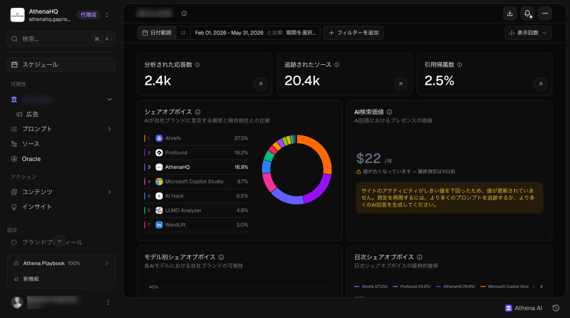Click the 日付範囲 filter button
Screen dimensions: 570x318
(157, 32)
